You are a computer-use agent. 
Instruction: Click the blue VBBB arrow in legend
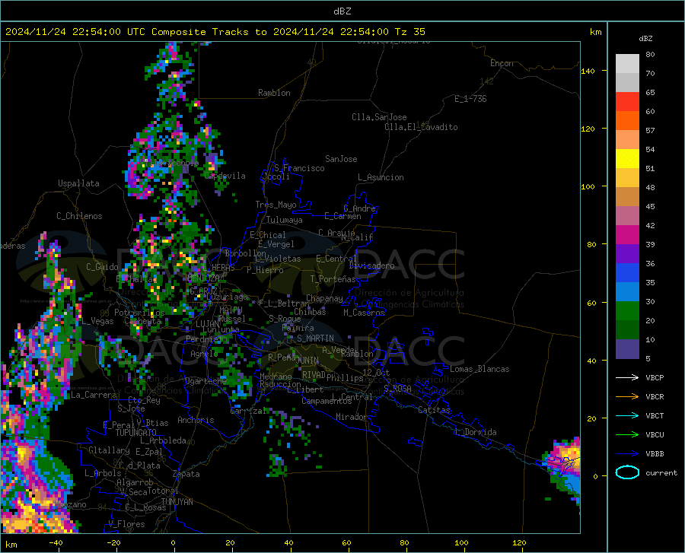click(x=627, y=454)
